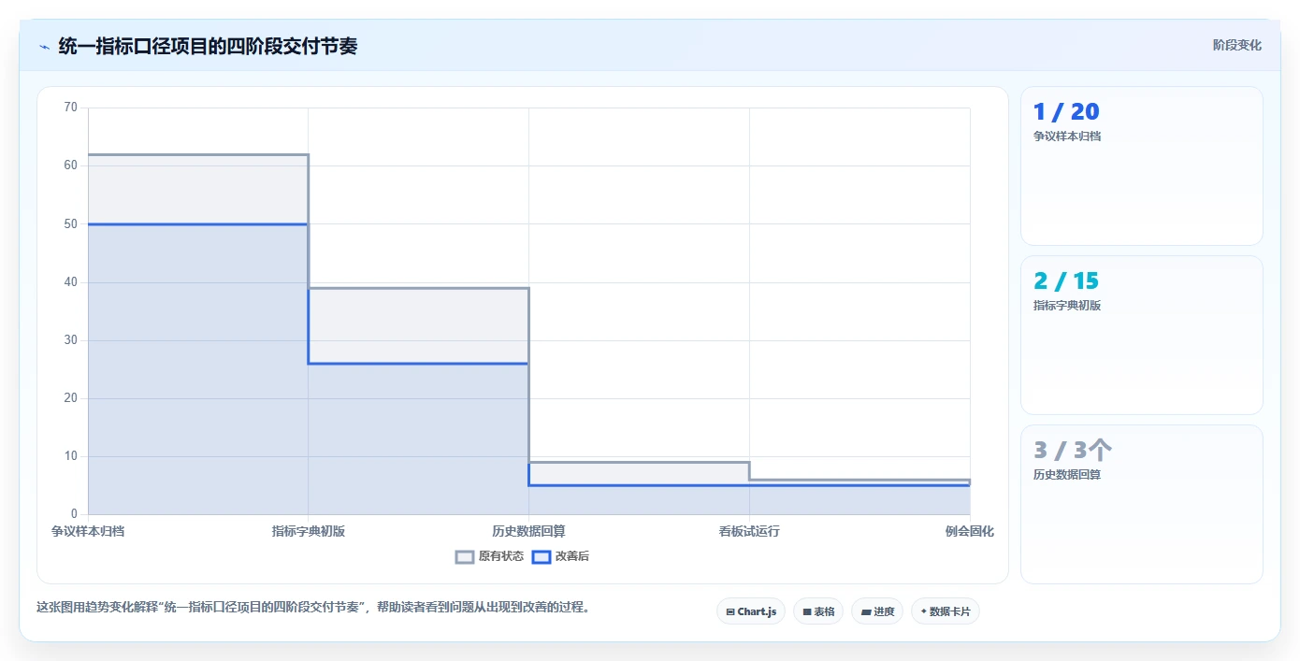Open the 指标字典初版 data card
Image resolution: width=1300 pixels, height=661 pixels.
1142,336
